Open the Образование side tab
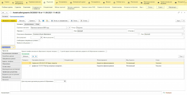 click(x=11, y=64)
